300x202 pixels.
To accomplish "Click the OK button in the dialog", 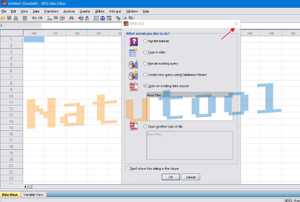I will 171,177.
